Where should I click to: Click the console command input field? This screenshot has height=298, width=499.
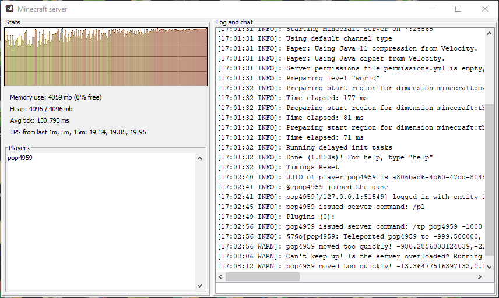(x=355, y=288)
